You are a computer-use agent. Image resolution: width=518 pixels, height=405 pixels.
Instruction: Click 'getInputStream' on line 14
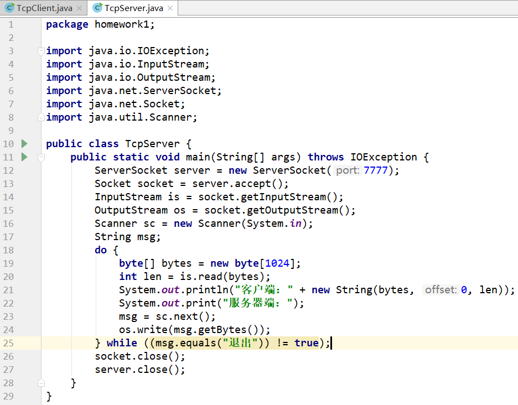283,197
